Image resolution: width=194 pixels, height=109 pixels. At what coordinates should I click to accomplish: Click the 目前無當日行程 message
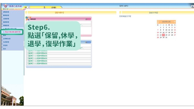click(125, 16)
